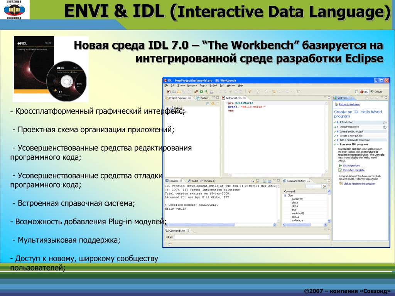Viewport: 395px width, 296px height.
Task: Click the Compile toolbar icon beside Run
Action: click(x=196, y=92)
